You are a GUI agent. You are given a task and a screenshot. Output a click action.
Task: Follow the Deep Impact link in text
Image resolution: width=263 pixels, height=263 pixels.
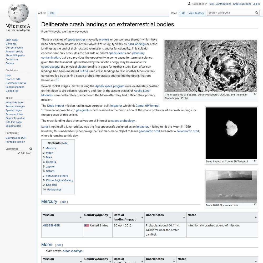coord(55,106)
